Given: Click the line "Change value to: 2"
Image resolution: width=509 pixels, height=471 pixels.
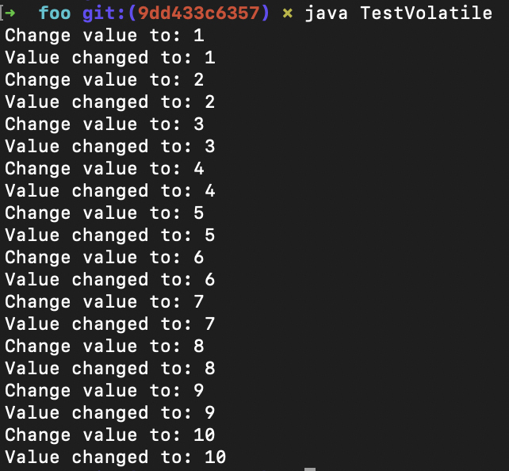Looking at the screenshot, I should (x=104, y=80).
